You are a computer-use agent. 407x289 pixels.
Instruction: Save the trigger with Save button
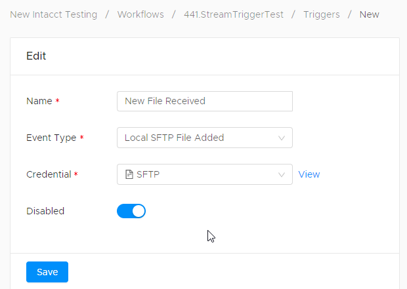coord(47,272)
